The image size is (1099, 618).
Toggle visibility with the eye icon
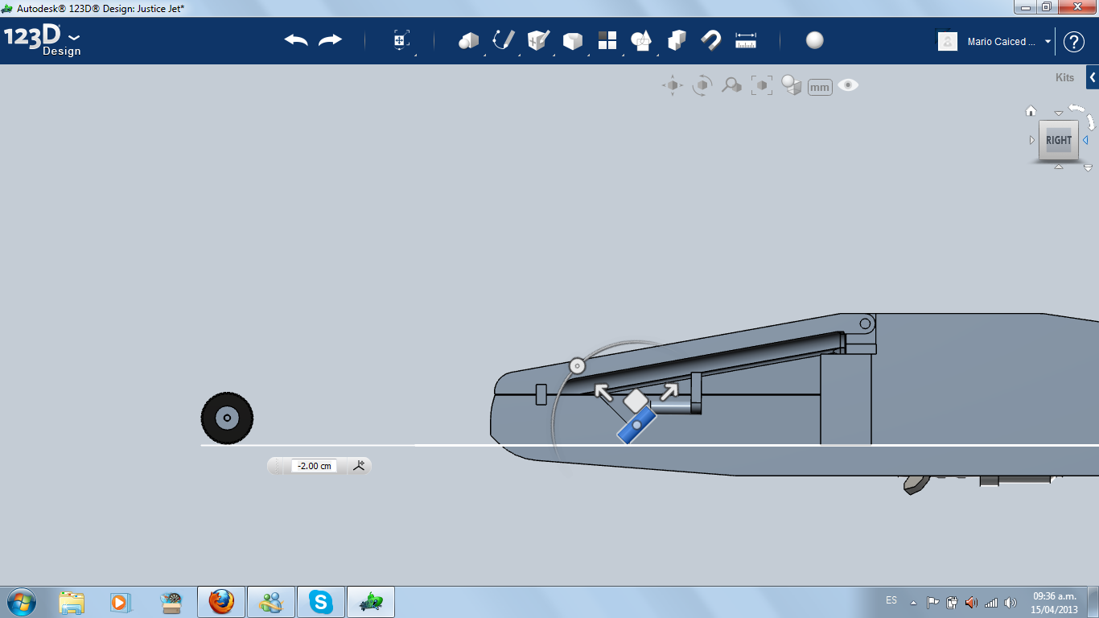[x=848, y=85]
